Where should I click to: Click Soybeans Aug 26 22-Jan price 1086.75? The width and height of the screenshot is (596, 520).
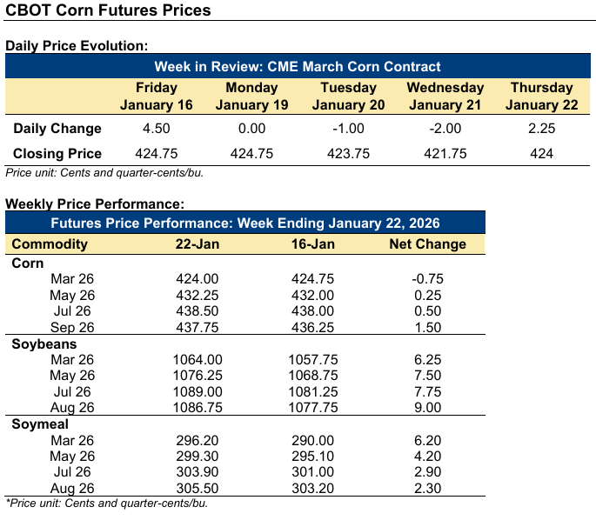tap(198, 408)
